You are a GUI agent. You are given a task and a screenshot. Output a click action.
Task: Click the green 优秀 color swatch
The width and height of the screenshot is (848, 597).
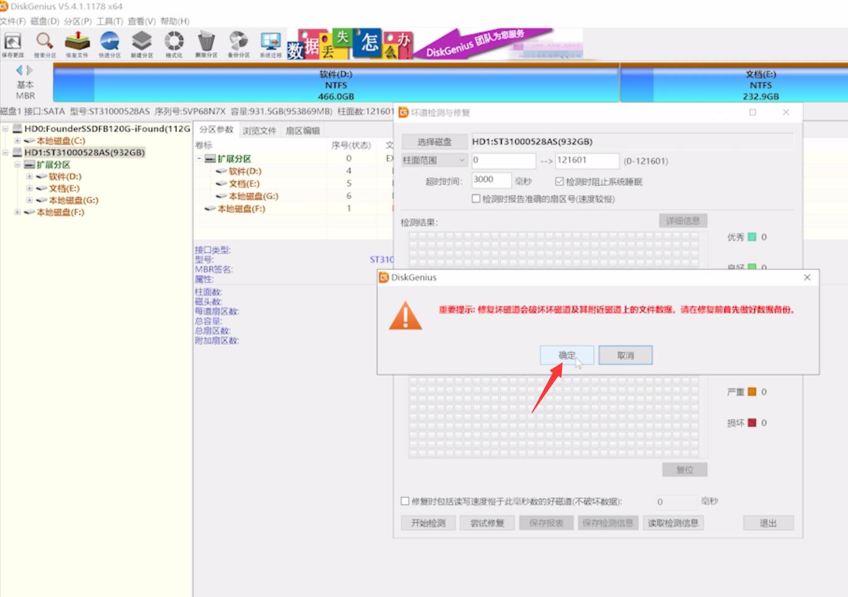pyautogui.click(x=752, y=237)
